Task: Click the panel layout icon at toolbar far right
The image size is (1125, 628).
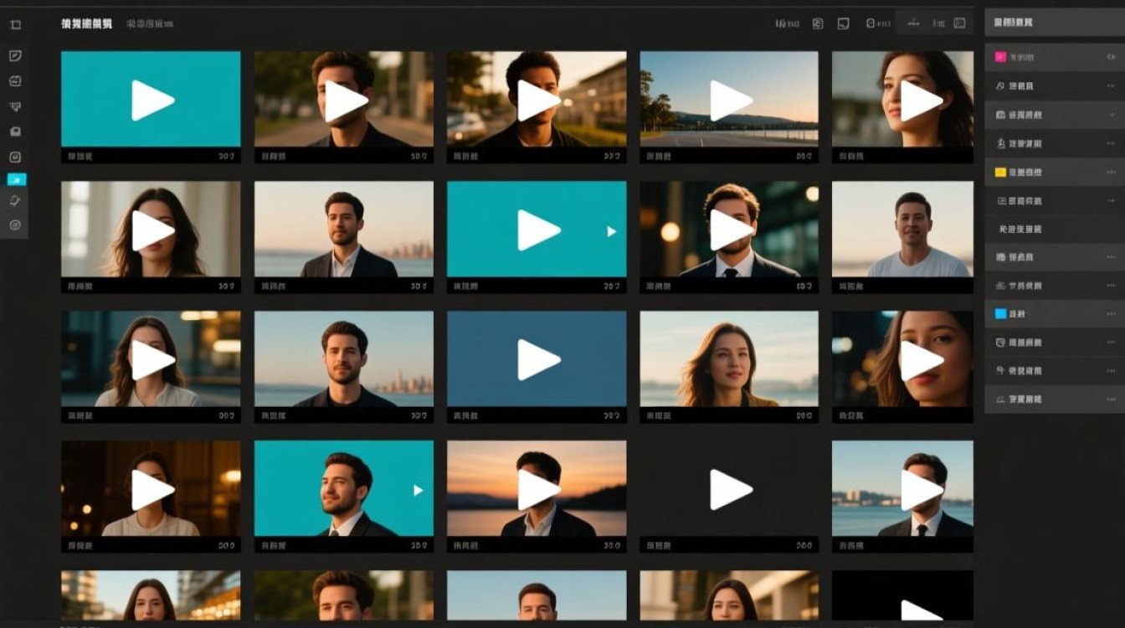Action: coord(959,23)
